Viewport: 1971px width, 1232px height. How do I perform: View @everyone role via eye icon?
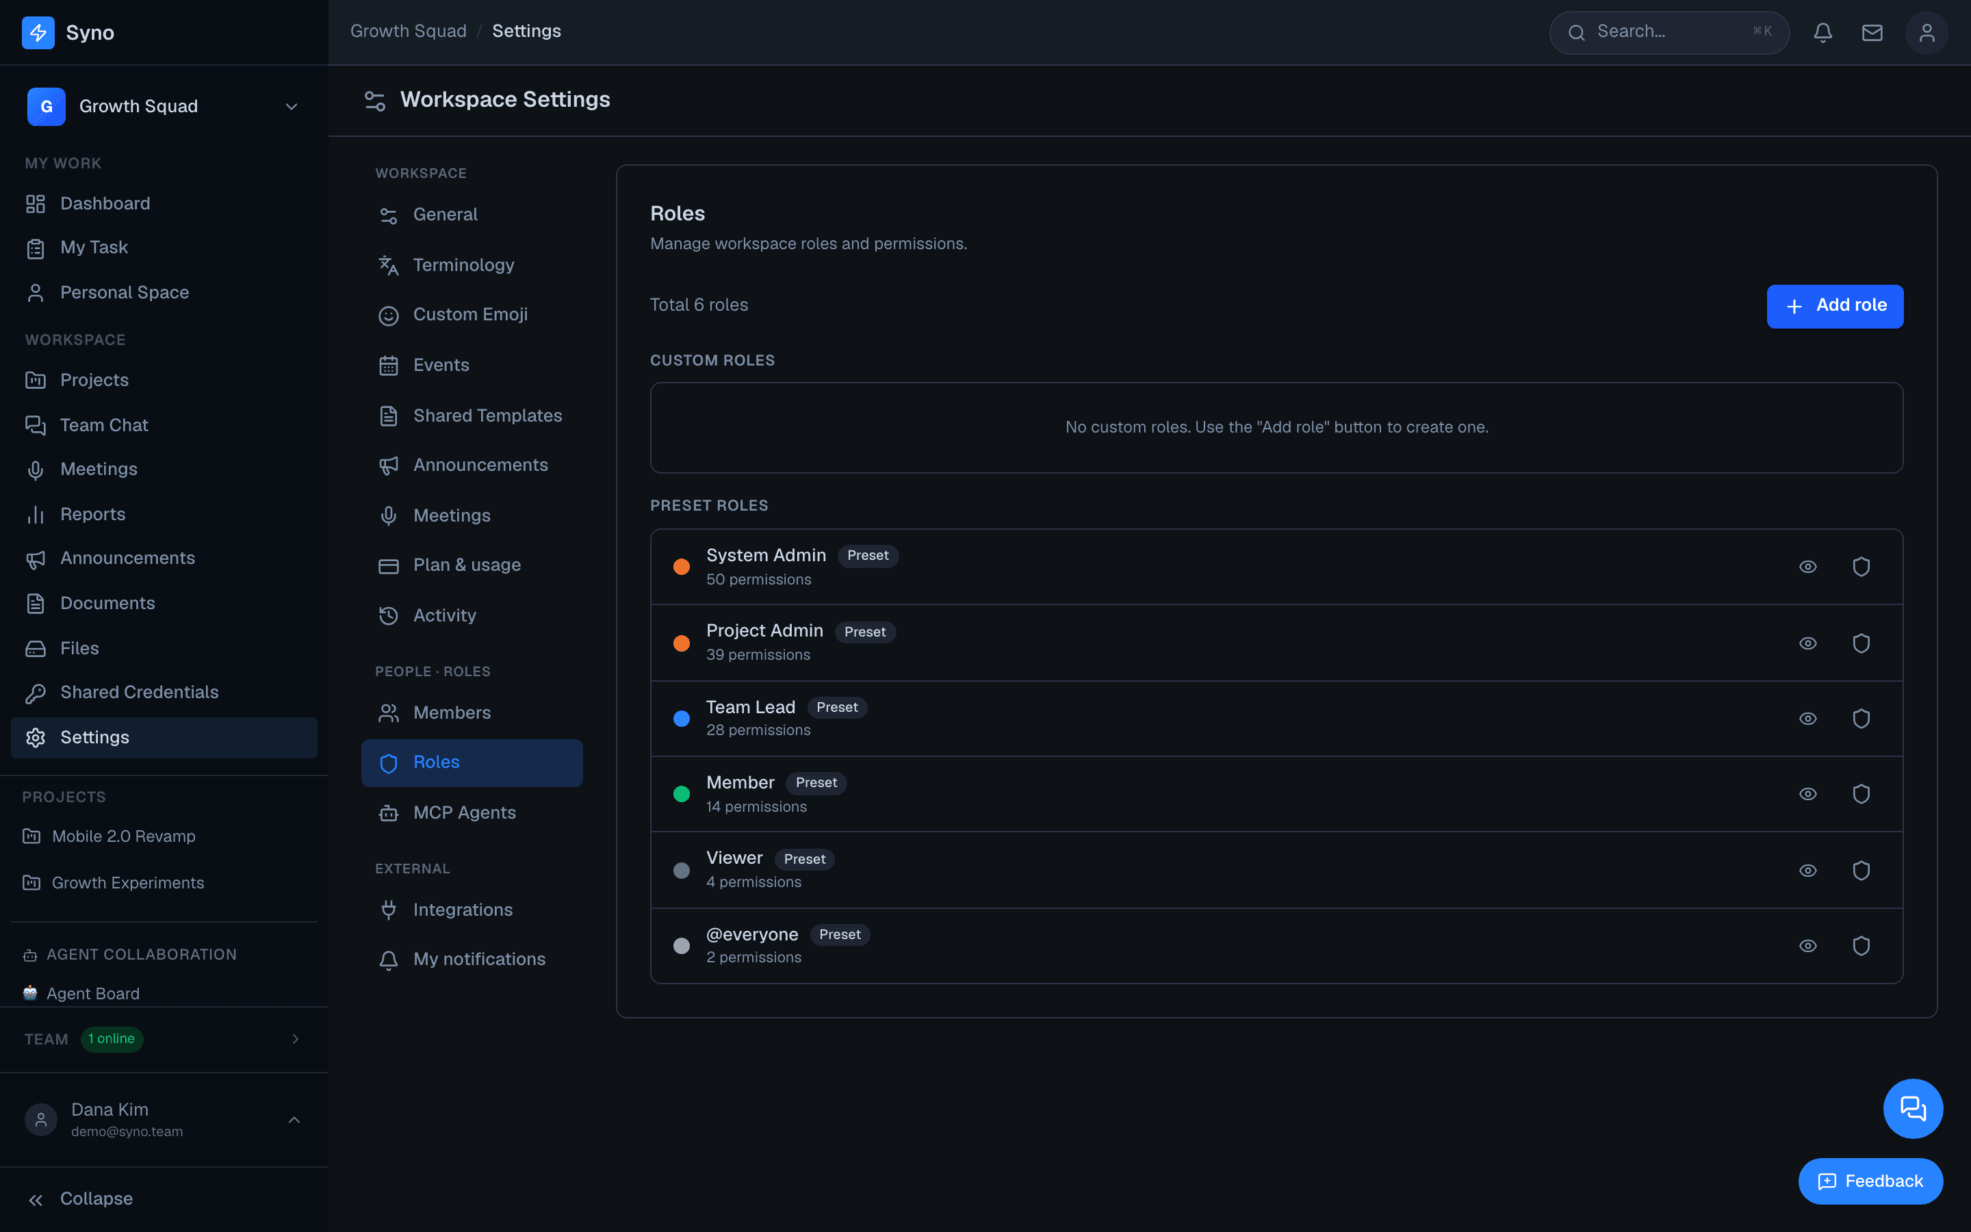tap(1808, 945)
